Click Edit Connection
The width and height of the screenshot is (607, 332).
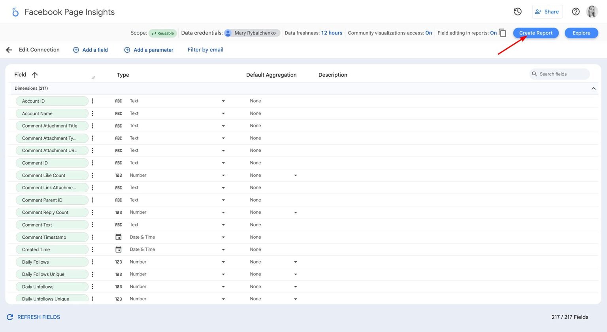click(x=39, y=50)
